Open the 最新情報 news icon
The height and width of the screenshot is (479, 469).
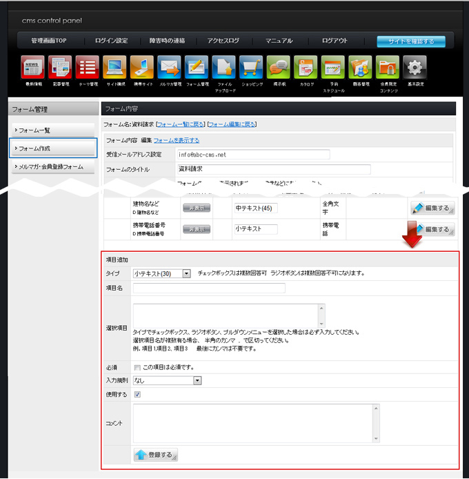tap(33, 68)
